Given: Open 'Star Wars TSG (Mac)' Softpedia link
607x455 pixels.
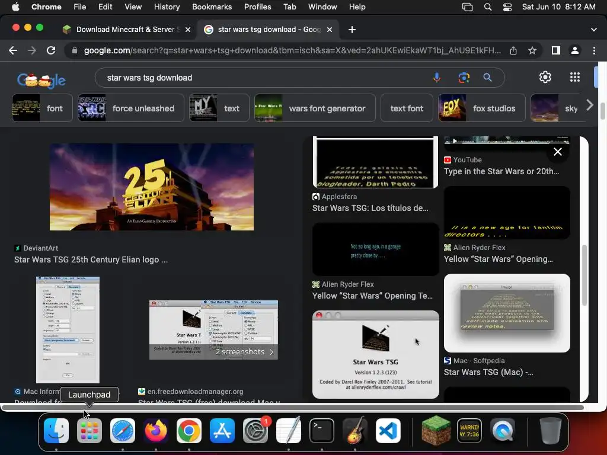Looking at the screenshot, I should point(488,372).
